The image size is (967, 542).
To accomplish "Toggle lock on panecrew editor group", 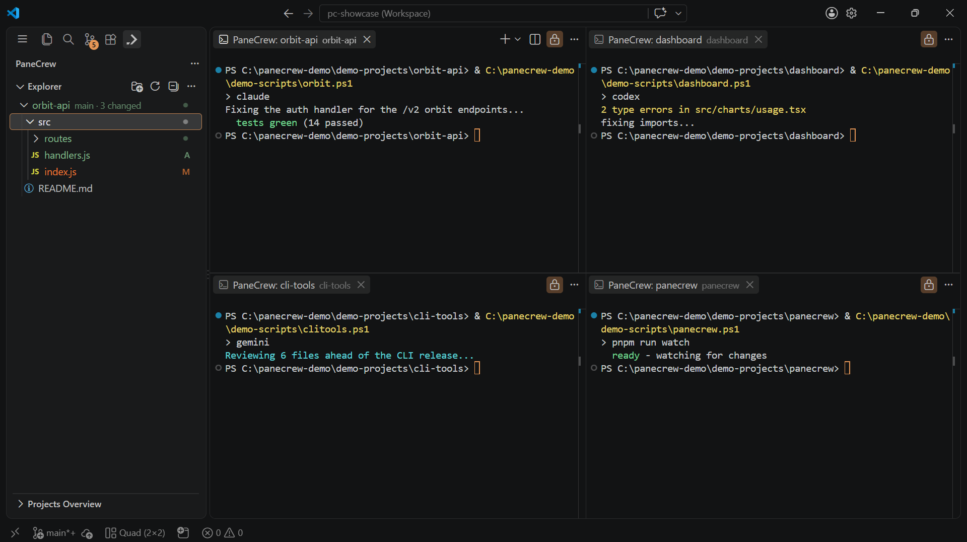I will [929, 285].
